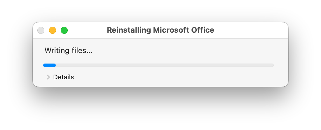
Task: Click the "Reinstalling Microsoft Office" window title
Action: pyautogui.click(x=160, y=30)
